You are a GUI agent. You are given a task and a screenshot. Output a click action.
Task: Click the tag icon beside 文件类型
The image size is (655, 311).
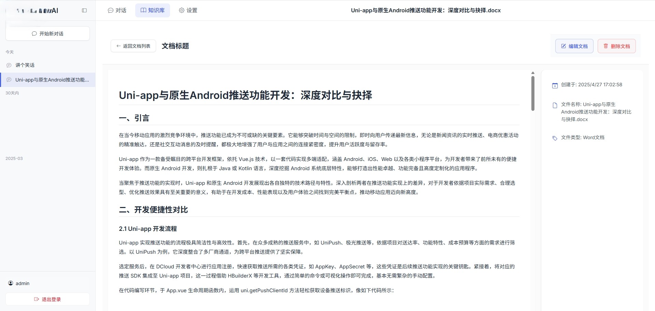coord(555,138)
